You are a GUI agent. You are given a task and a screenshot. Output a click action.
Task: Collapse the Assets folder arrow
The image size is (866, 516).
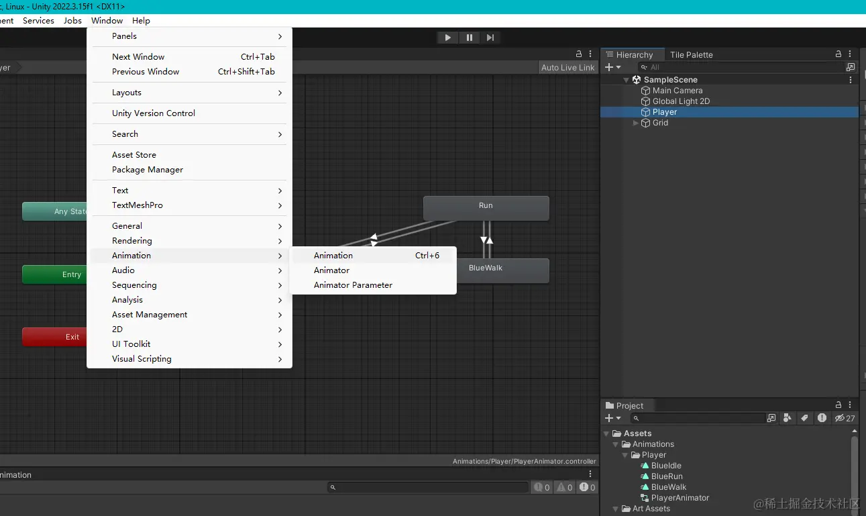click(x=607, y=433)
